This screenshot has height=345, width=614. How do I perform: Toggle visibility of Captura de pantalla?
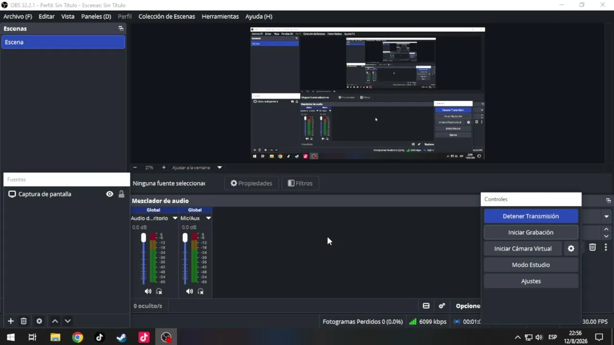coord(110,194)
